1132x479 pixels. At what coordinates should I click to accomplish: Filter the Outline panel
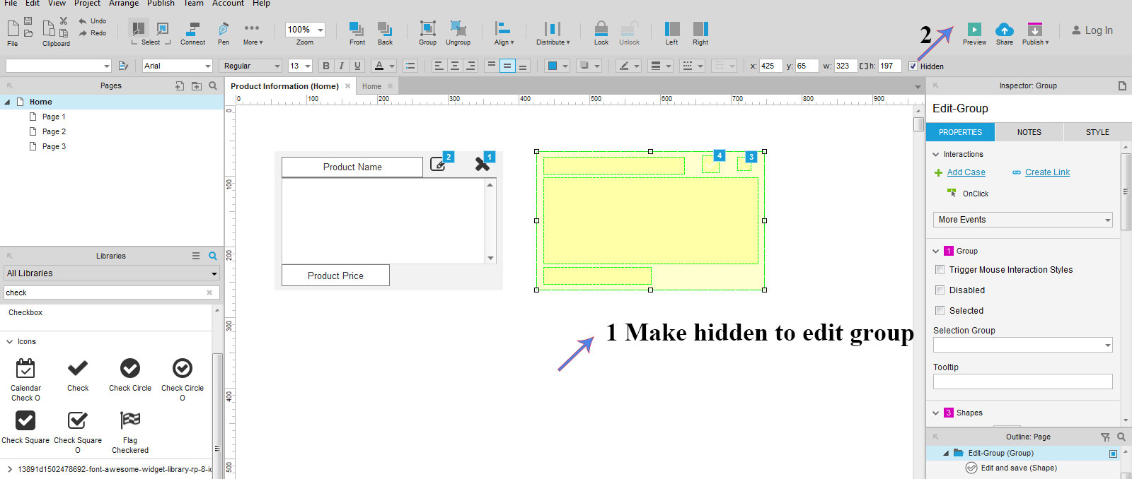pyautogui.click(x=1105, y=437)
